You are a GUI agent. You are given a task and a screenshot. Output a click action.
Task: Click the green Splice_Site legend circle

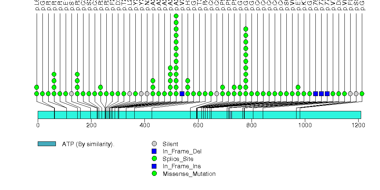[x=155, y=159]
